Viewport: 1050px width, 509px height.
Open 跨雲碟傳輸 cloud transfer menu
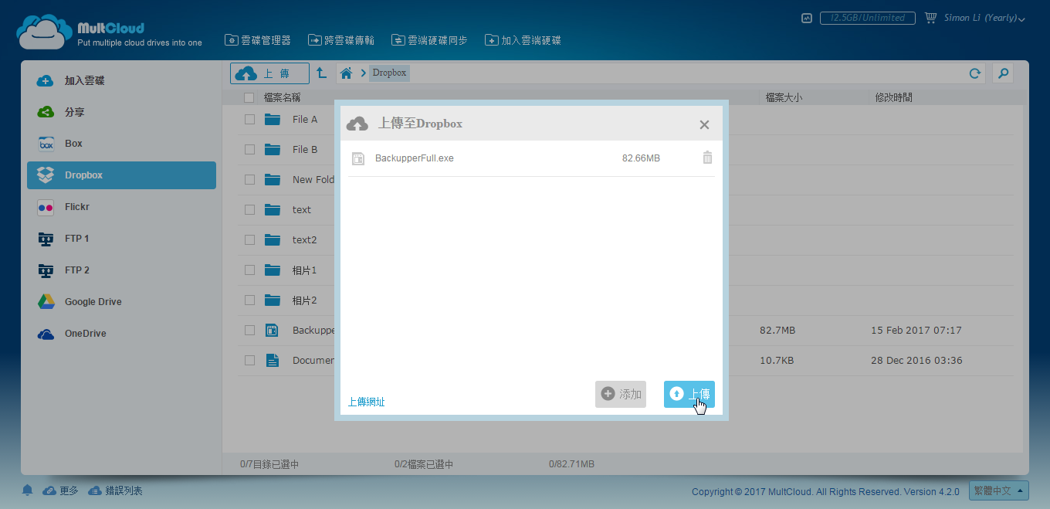[341, 40]
